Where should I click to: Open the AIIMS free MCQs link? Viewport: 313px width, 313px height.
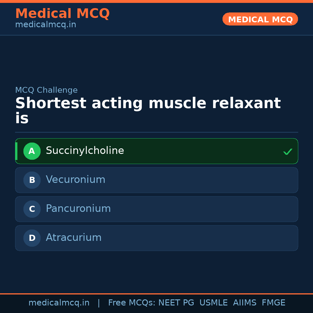click(245, 303)
